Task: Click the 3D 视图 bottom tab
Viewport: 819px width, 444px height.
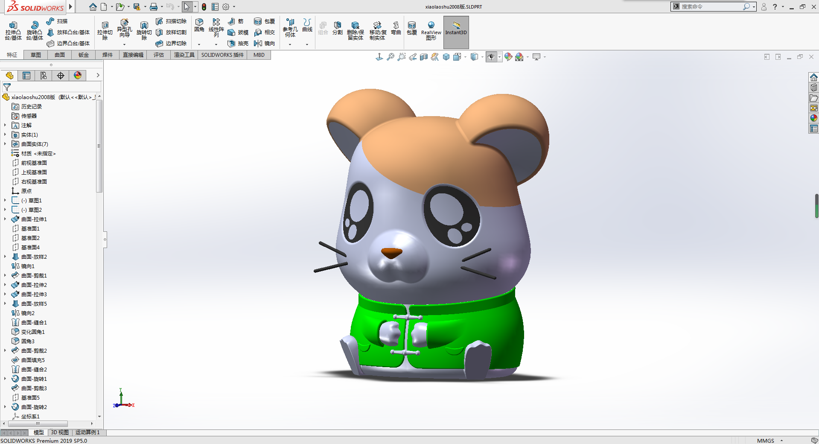Action: (60, 432)
